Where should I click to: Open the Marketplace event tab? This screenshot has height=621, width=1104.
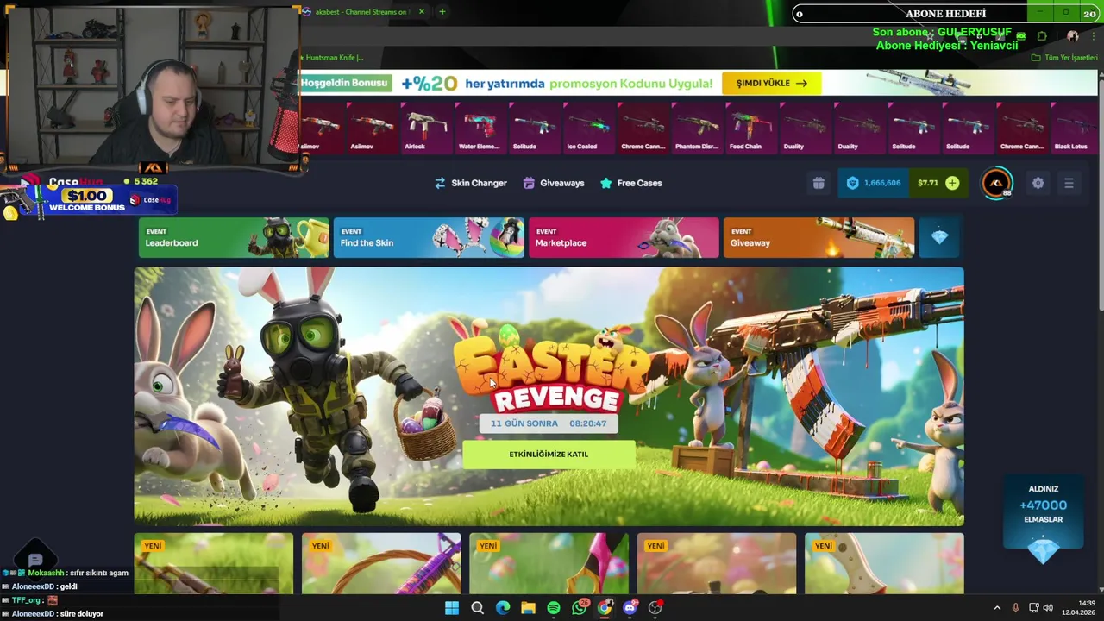point(624,237)
